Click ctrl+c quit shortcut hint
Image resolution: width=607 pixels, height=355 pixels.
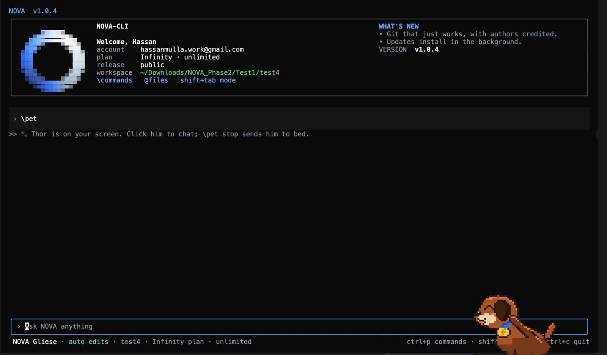pyautogui.click(x=568, y=342)
